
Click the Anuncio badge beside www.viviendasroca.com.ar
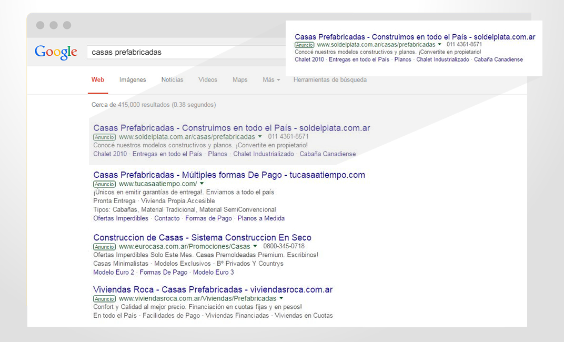[104, 299]
